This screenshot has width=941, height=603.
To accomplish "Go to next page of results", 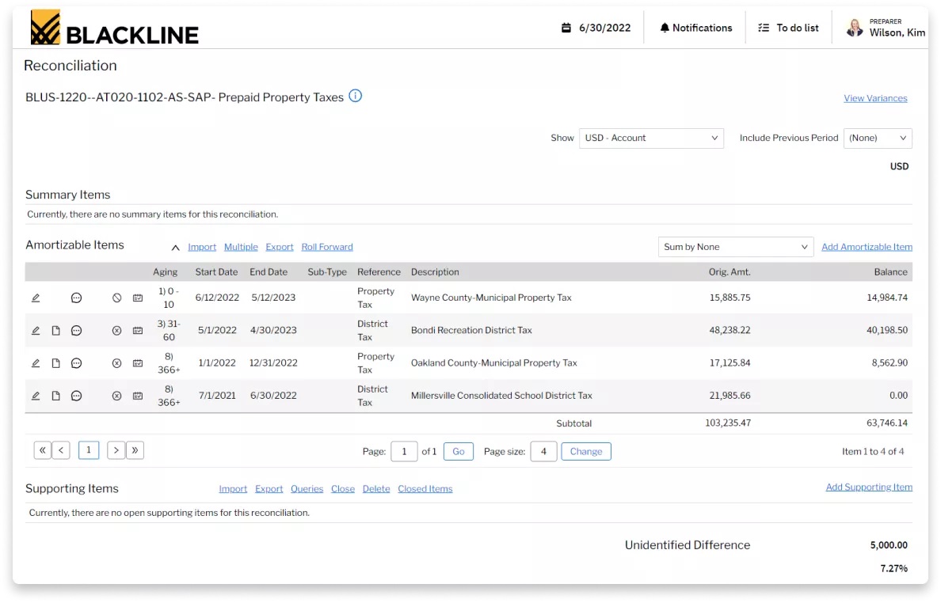I will [116, 450].
